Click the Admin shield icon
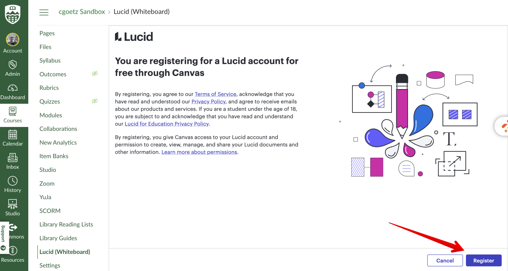This screenshot has width=508, height=271. click(x=13, y=64)
